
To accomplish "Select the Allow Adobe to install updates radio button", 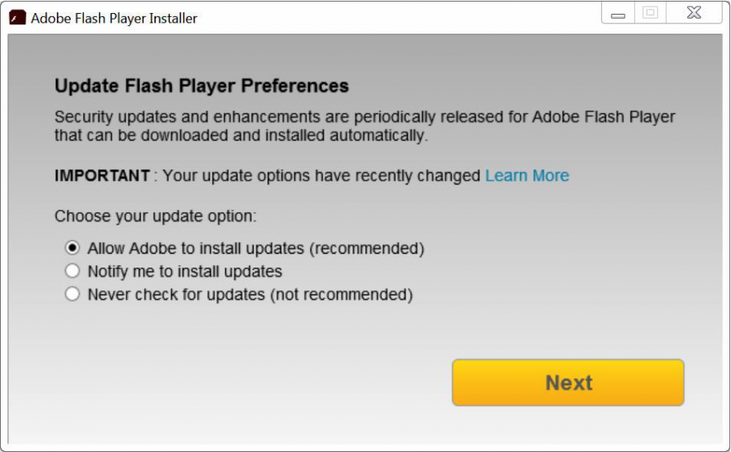I will click(72, 248).
